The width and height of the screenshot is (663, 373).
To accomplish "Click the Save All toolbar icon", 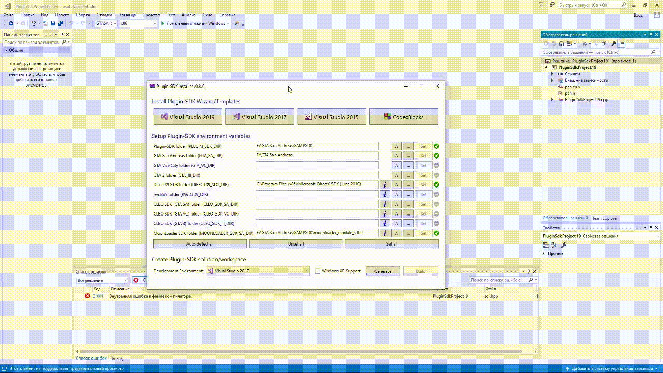I will 61,23.
